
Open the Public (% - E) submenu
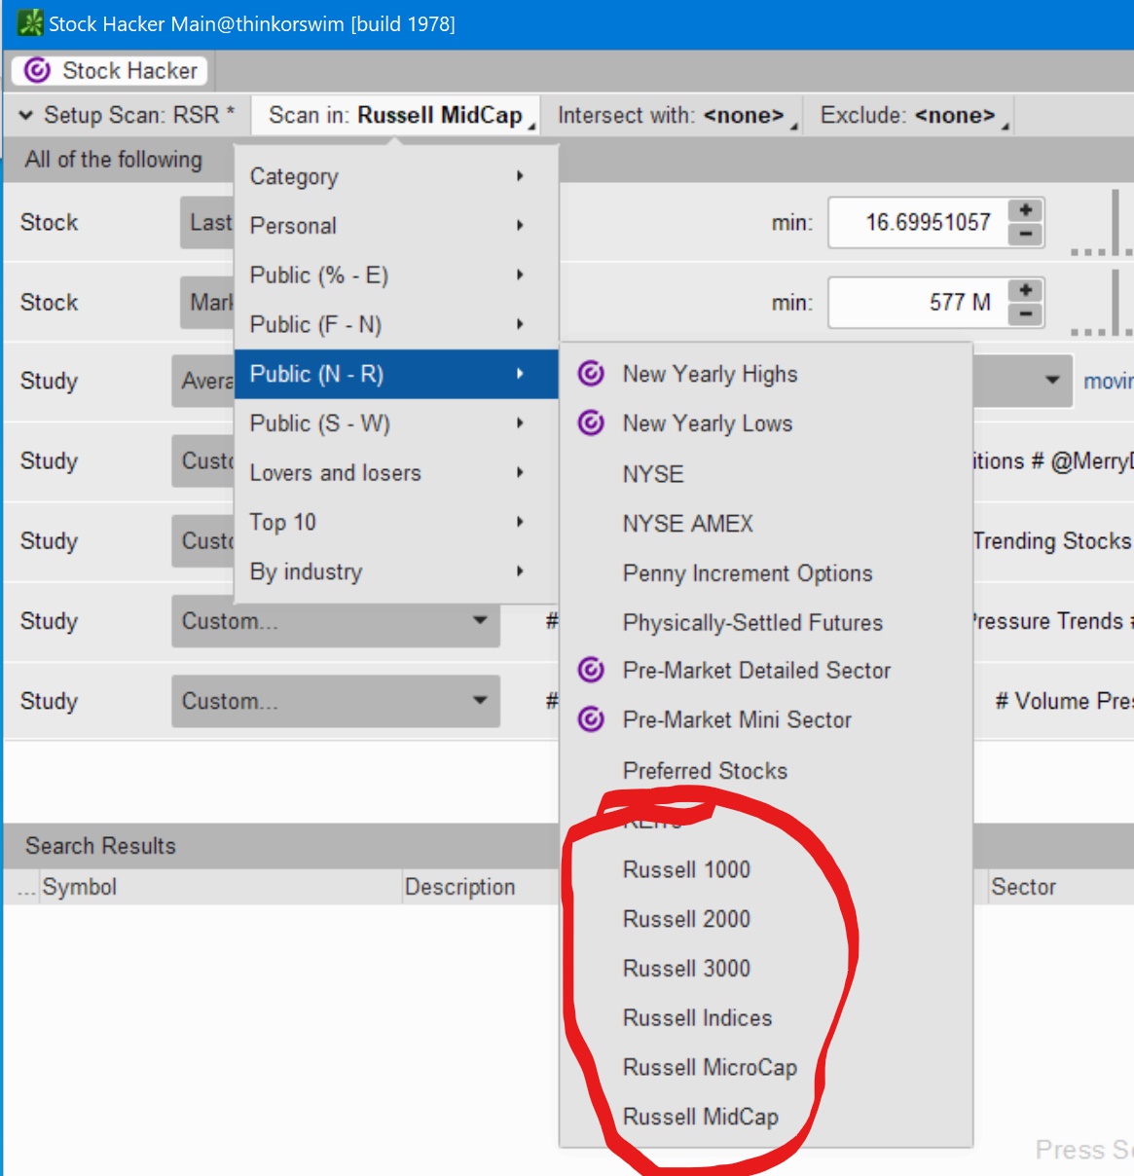[396, 276]
